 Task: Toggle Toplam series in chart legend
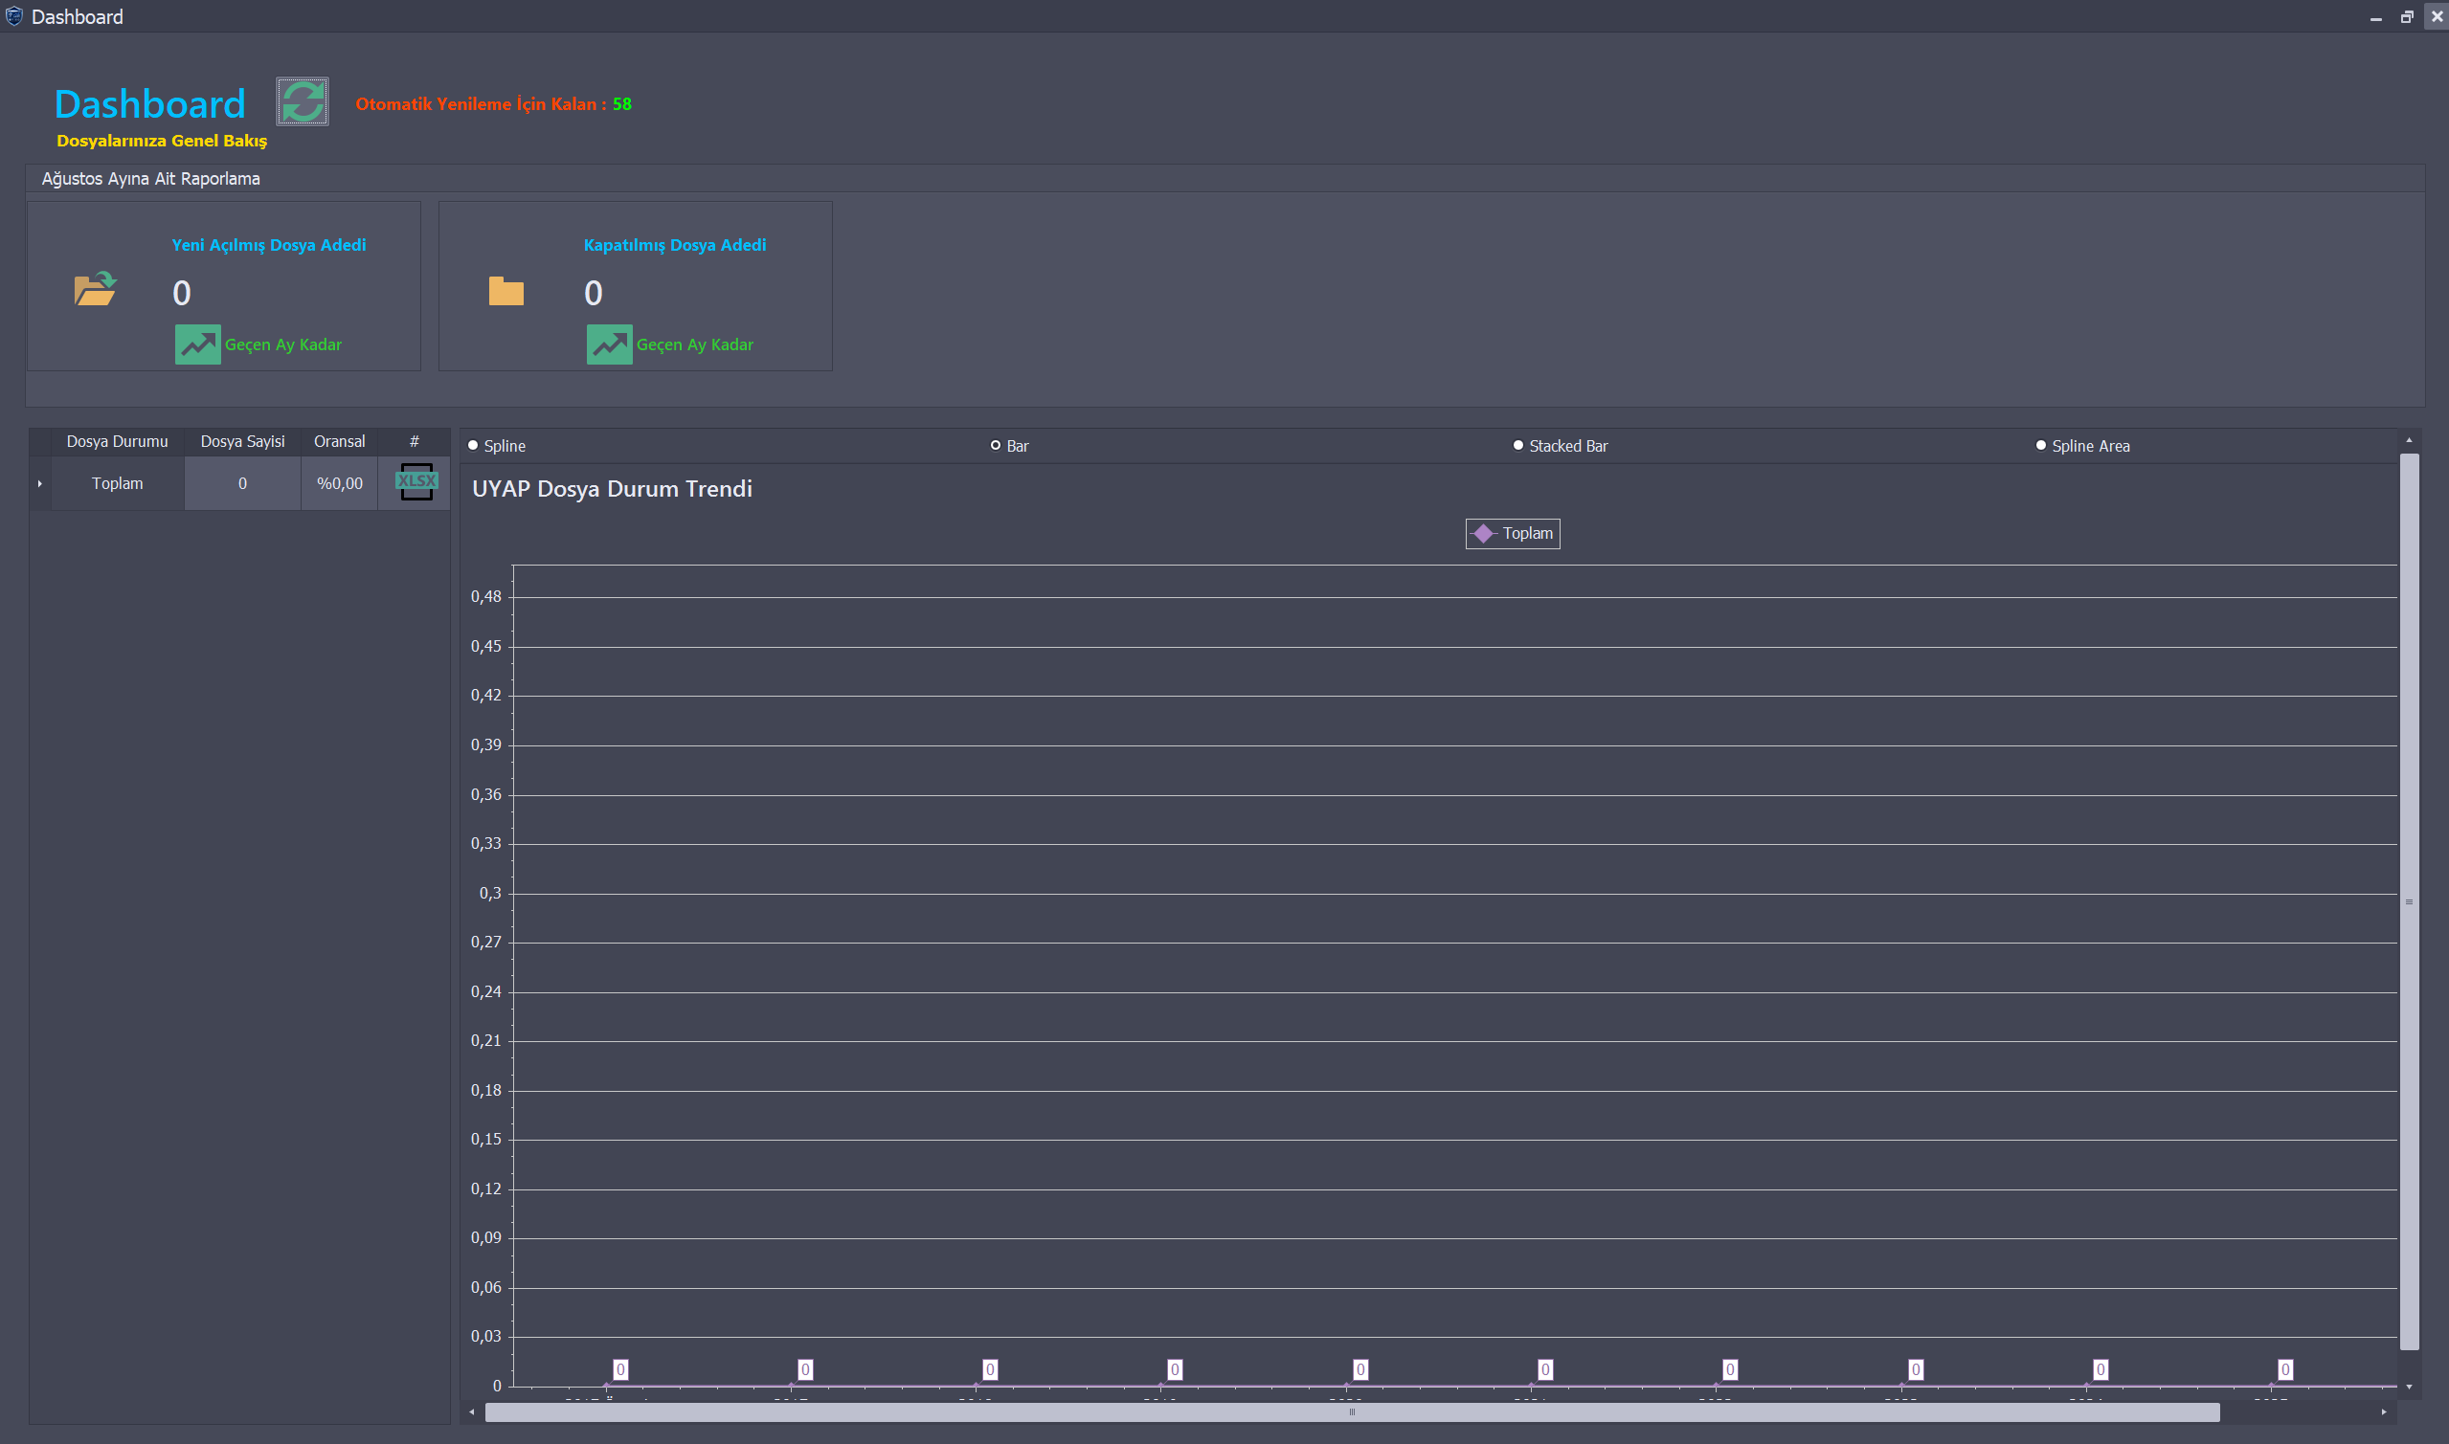pyautogui.click(x=1513, y=533)
